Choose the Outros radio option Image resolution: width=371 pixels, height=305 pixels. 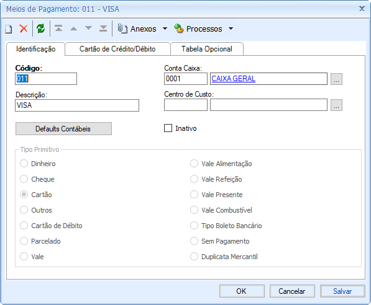point(24,210)
